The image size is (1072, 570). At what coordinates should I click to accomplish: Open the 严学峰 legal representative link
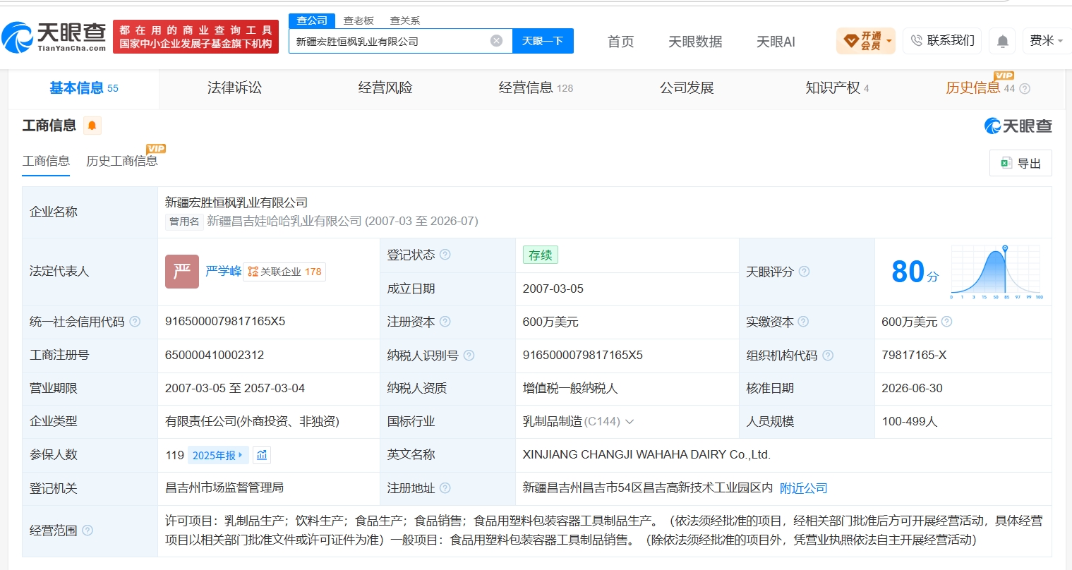click(224, 272)
